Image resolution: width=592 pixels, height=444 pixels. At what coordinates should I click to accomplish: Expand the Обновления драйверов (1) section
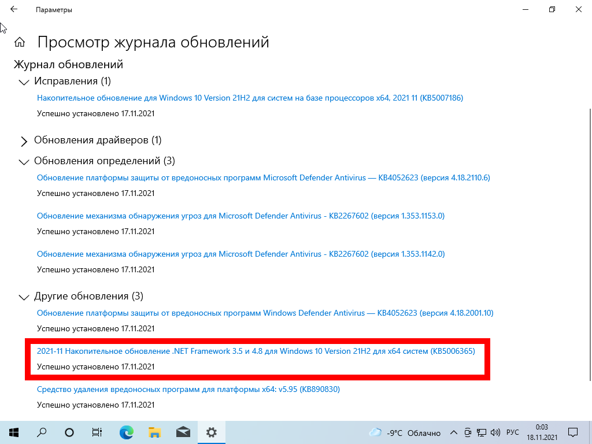(24, 141)
